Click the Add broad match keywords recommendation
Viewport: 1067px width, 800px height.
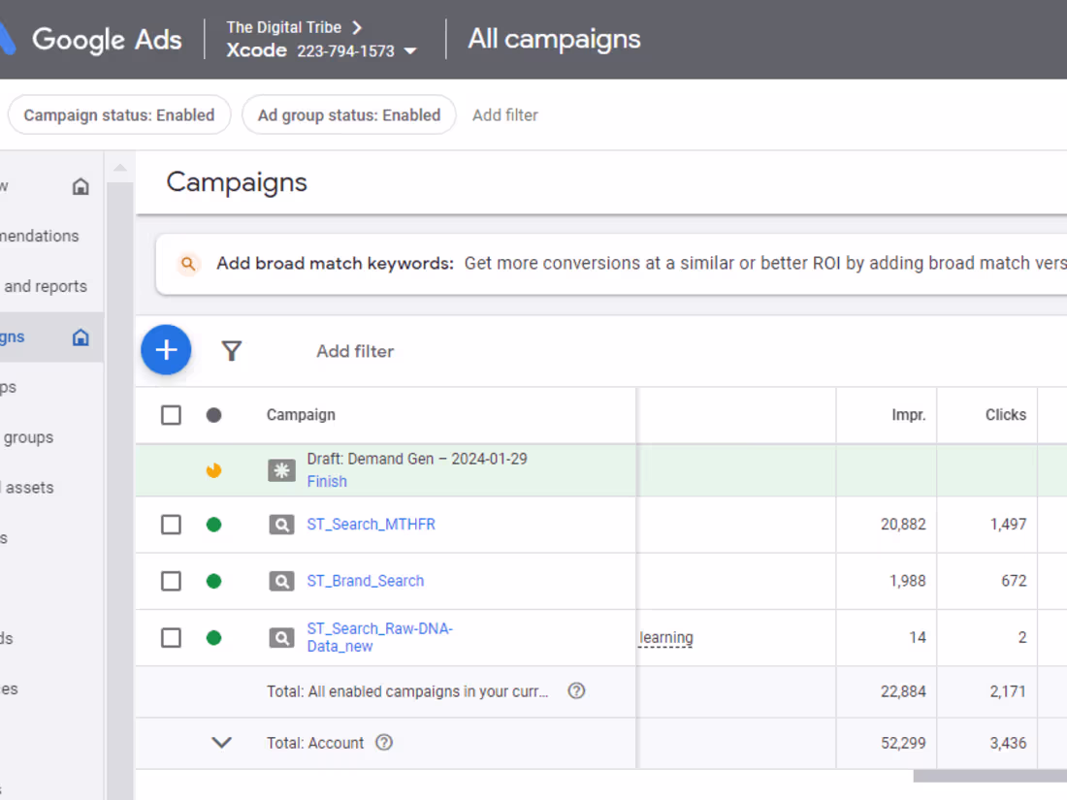(x=611, y=264)
